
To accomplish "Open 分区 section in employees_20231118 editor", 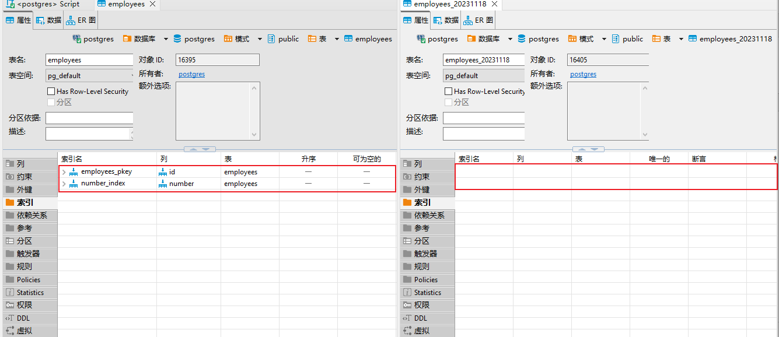I will pos(427,241).
